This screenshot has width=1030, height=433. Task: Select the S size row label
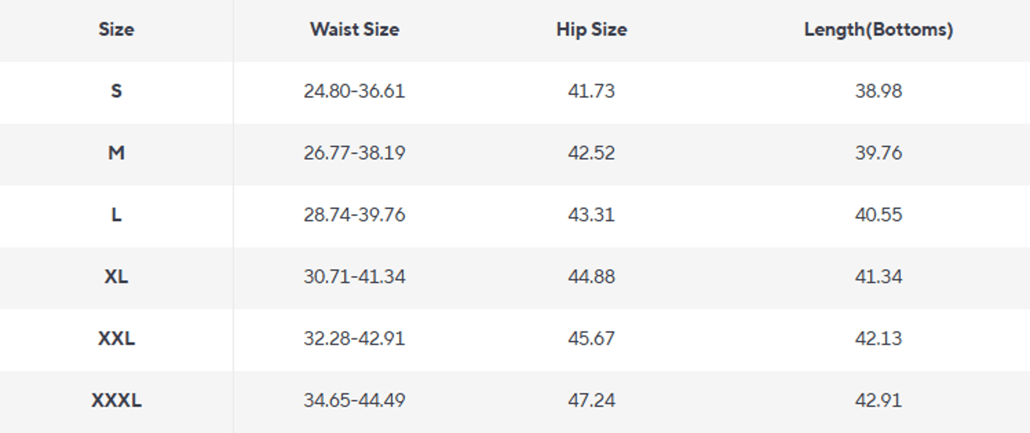(116, 91)
